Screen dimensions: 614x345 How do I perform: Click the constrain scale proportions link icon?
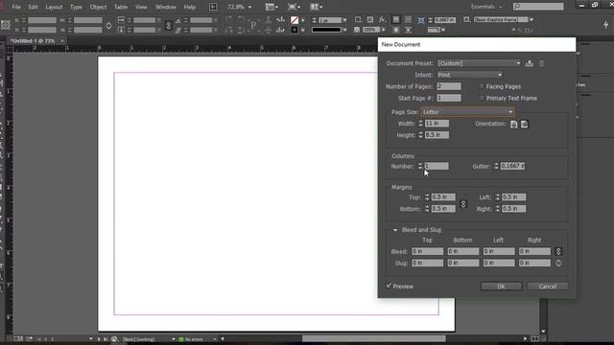[x=169, y=26]
